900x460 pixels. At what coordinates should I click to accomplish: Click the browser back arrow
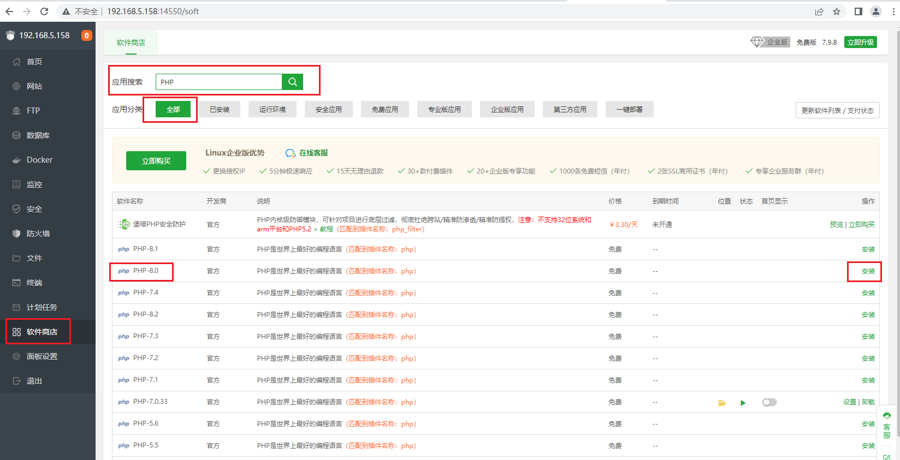point(9,11)
